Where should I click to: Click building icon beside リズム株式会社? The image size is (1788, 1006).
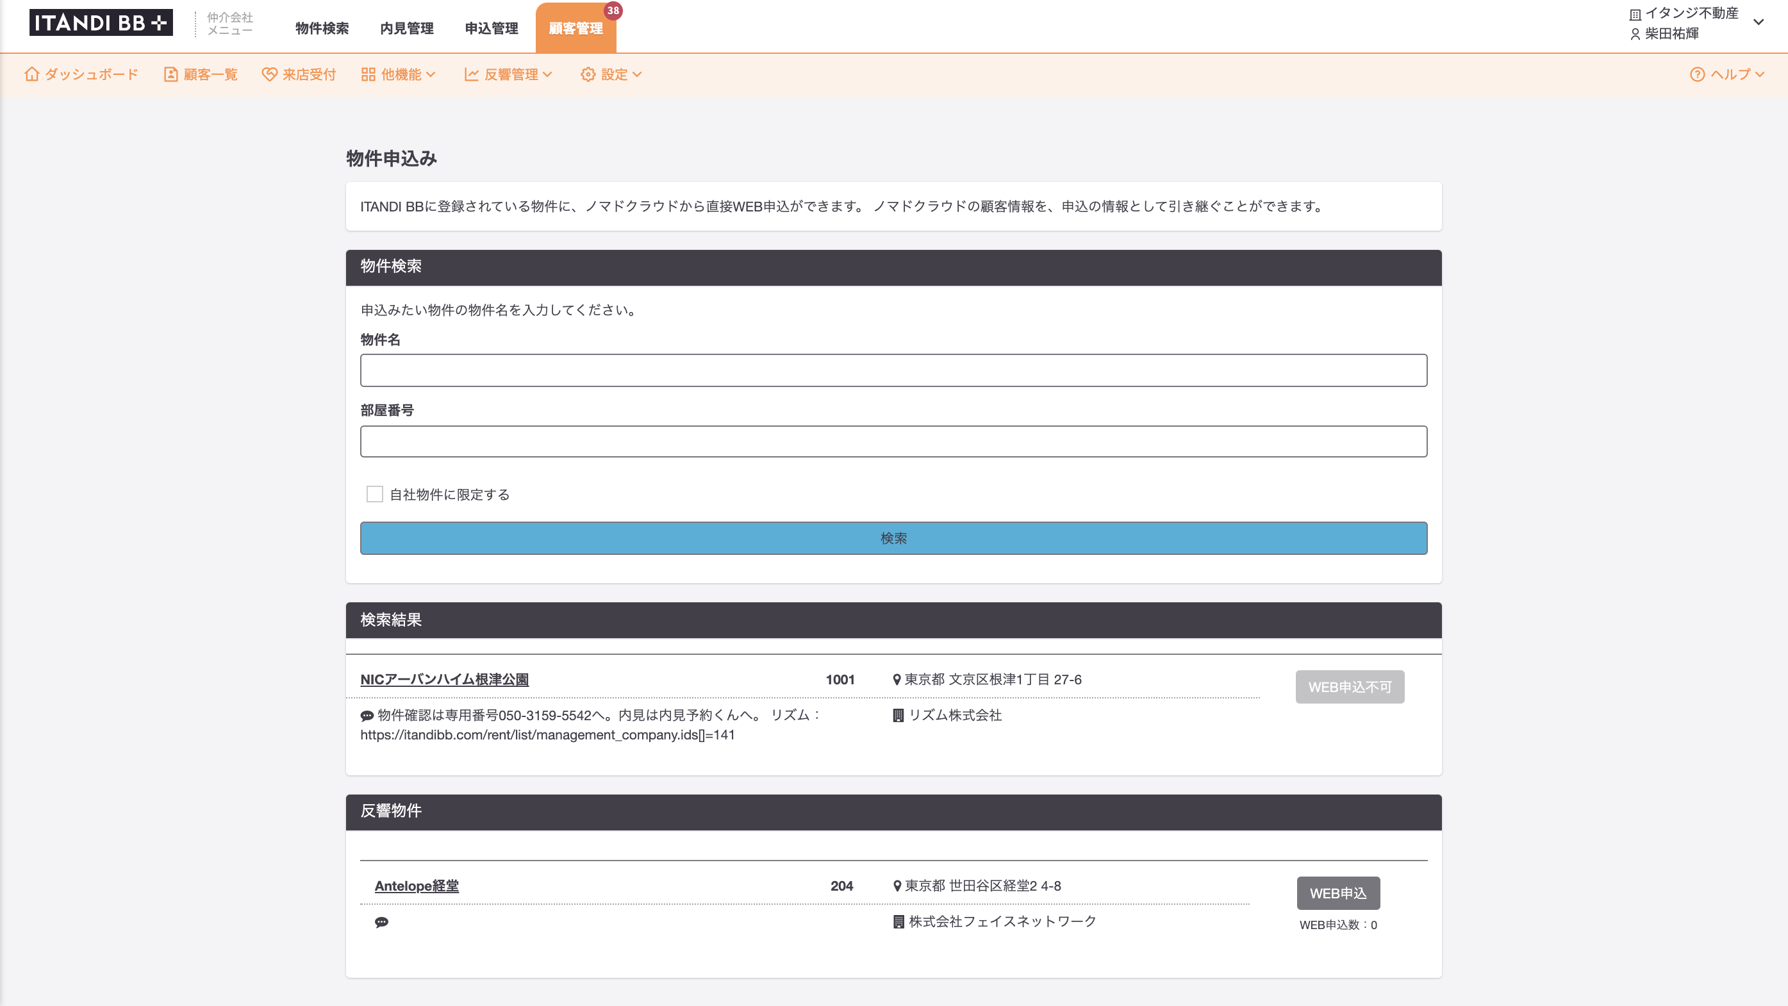point(898,715)
